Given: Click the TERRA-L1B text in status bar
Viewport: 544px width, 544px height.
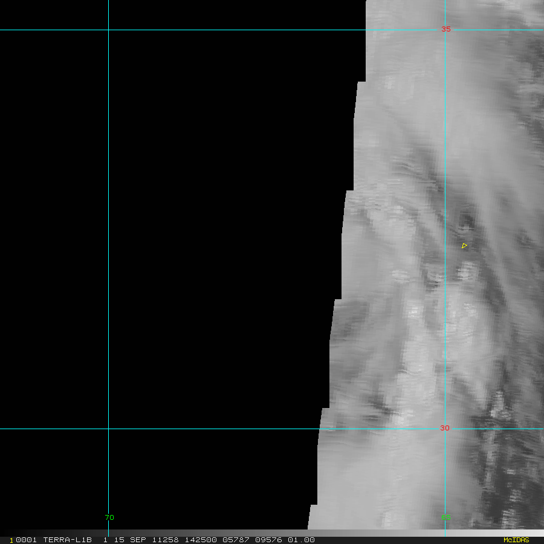Looking at the screenshot, I should pyautogui.click(x=66, y=540).
